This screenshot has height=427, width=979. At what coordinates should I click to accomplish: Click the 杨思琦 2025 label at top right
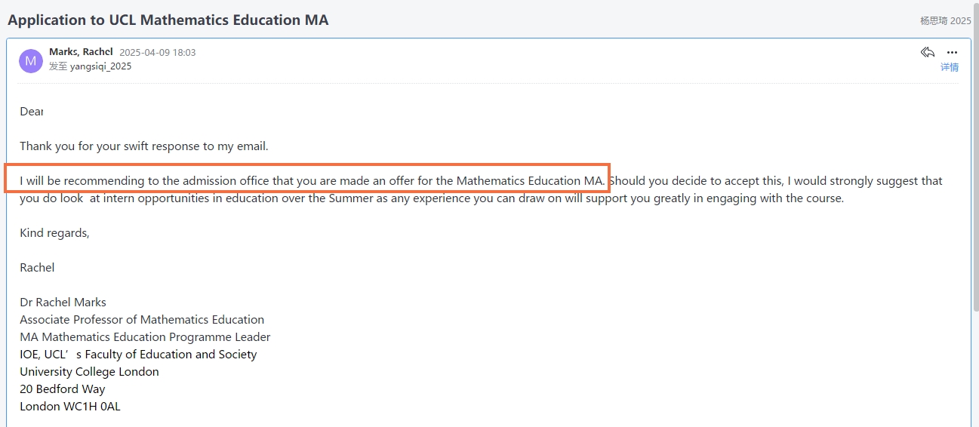click(945, 21)
